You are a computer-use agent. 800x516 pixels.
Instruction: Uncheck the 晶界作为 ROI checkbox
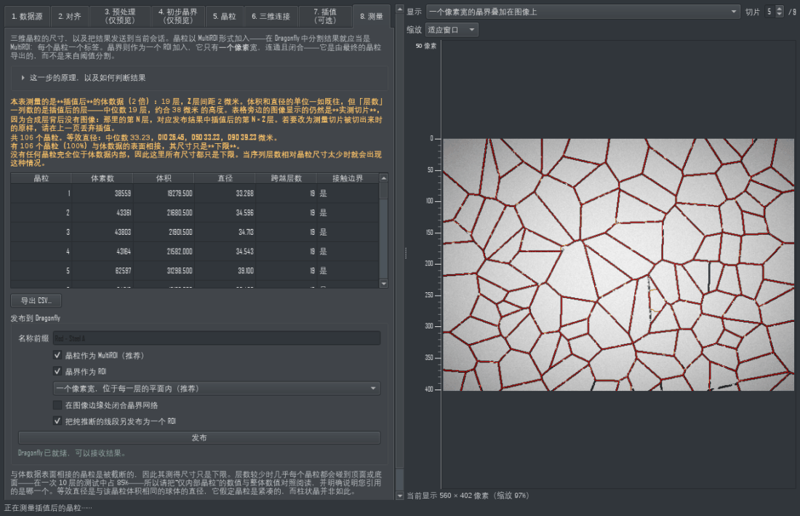pos(57,371)
